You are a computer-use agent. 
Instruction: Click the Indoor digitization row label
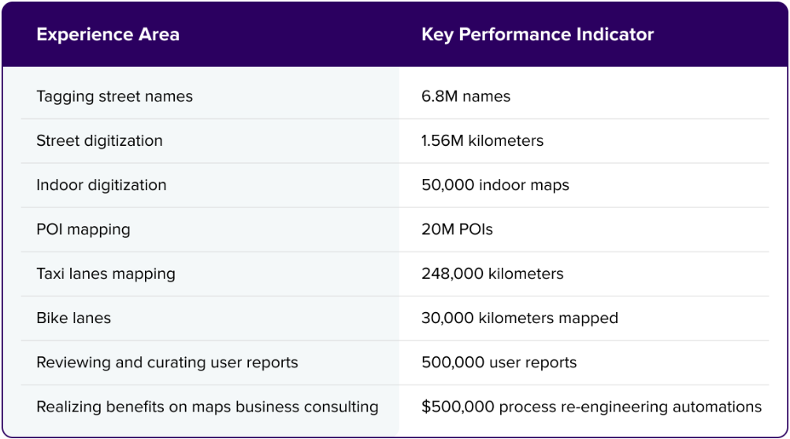point(102,185)
